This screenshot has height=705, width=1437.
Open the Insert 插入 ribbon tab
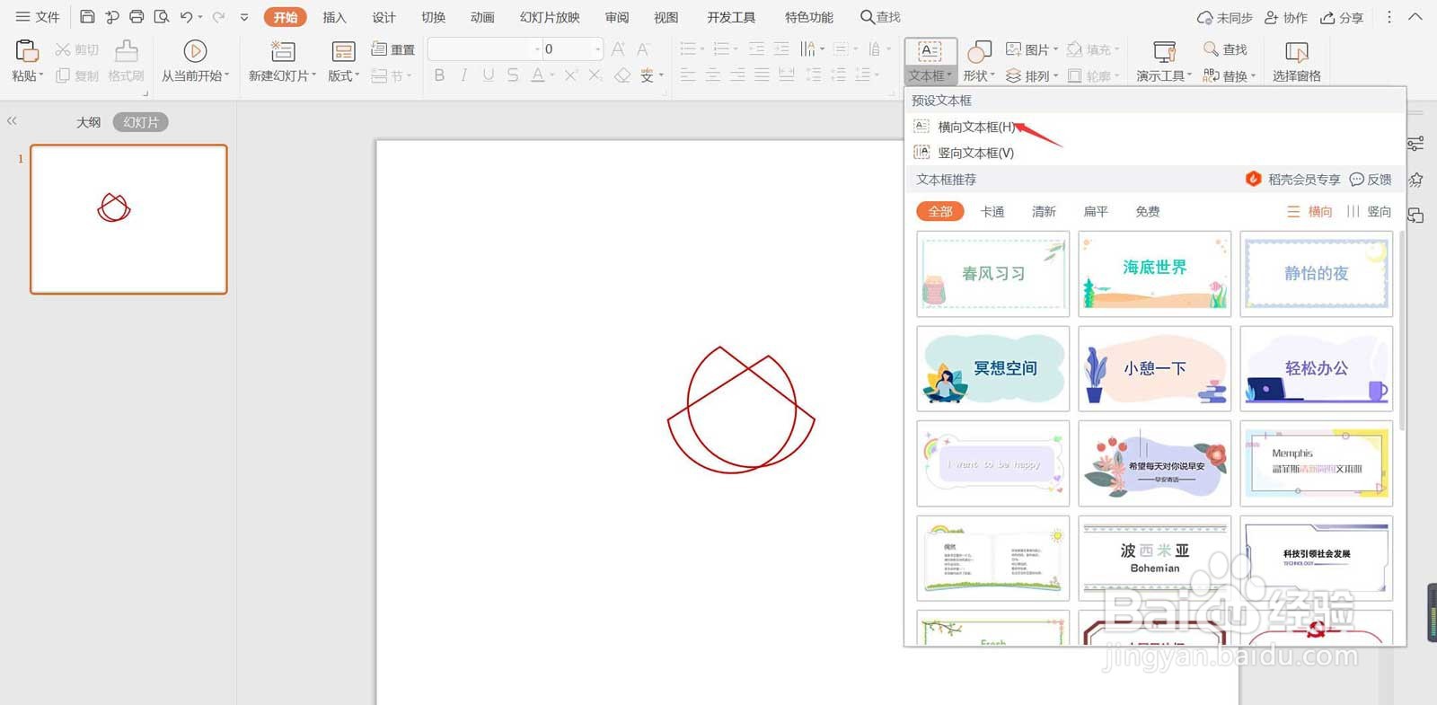click(x=334, y=17)
